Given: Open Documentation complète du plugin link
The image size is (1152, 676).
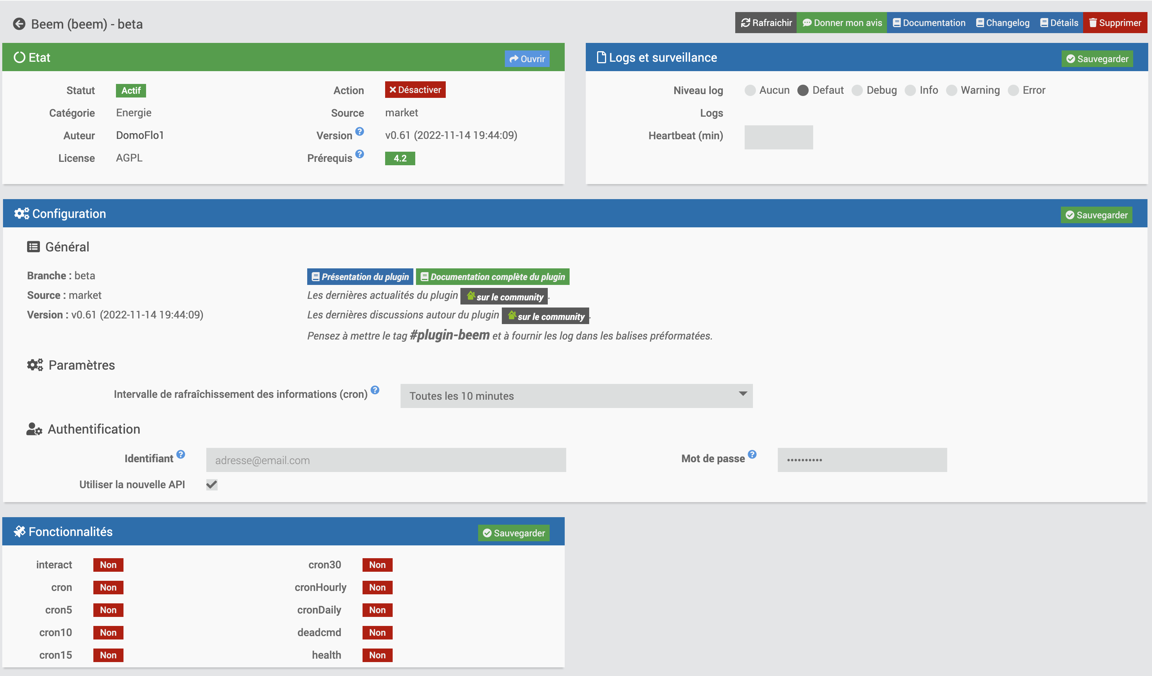Looking at the screenshot, I should click(493, 277).
